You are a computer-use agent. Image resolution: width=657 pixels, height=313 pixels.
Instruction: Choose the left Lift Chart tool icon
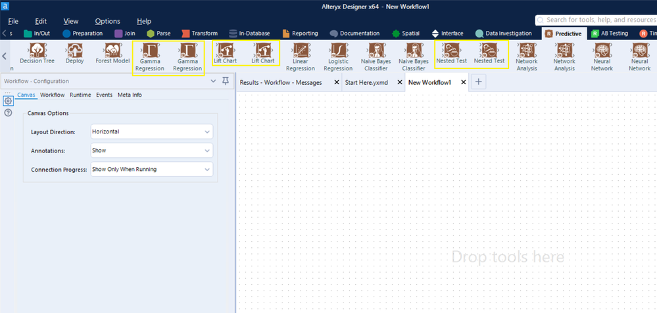(226, 50)
